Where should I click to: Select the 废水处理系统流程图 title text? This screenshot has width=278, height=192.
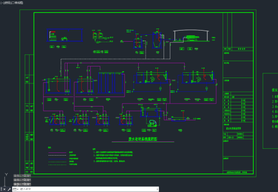click(x=143, y=139)
